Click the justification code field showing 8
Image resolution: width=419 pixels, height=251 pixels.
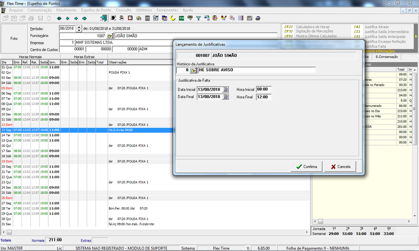(183, 70)
